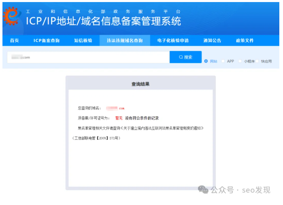Click the domain search input field
This screenshot has width=283, height=205.
(x=88, y=57)
